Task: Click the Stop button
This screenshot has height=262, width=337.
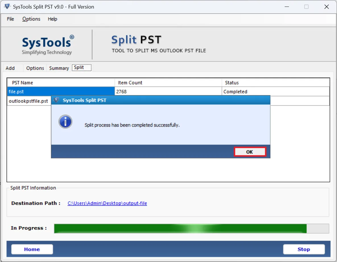Action: 304,249
